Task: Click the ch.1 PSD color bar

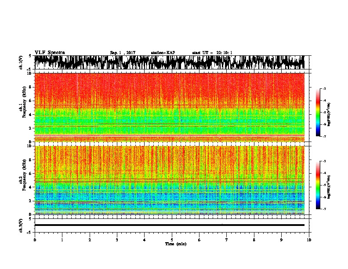Action: tap(318, 113)
